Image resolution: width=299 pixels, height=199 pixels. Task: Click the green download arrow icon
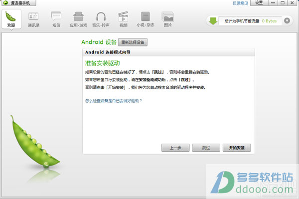pos(213,21)
